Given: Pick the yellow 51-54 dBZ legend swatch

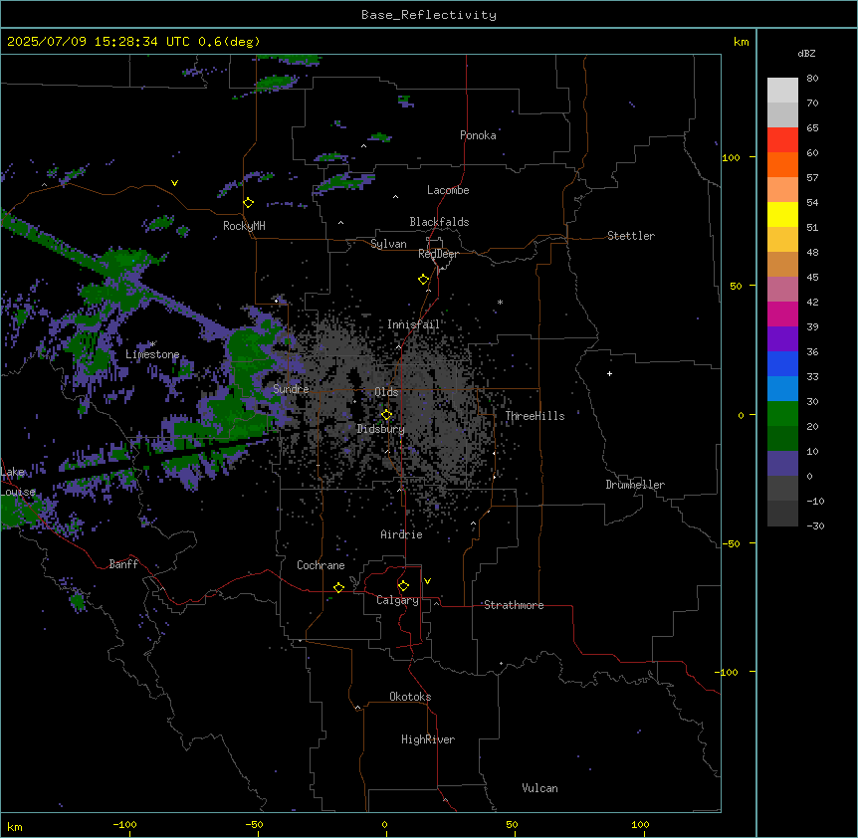Looking at the screenshot, I should (782, 215).
